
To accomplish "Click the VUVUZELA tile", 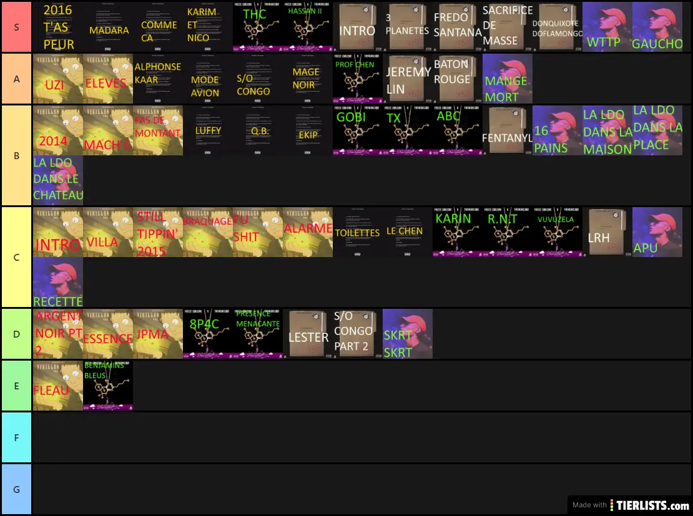I will (x=558, y=232).
